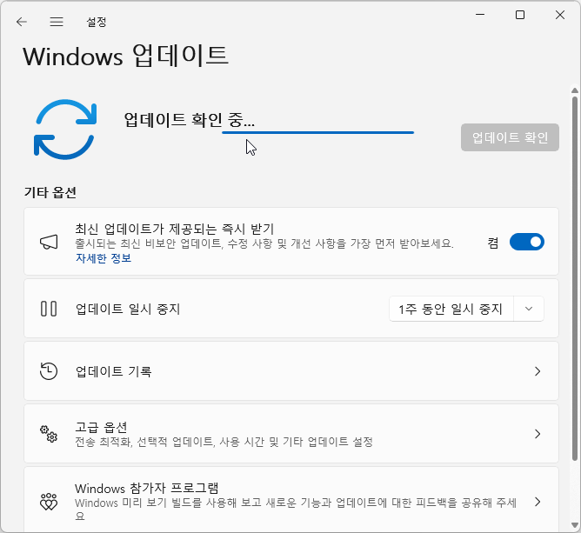Open the 1주 동안 일시 중지 dropdown arrow
This screenshot has height=533, width=581.
529,309
